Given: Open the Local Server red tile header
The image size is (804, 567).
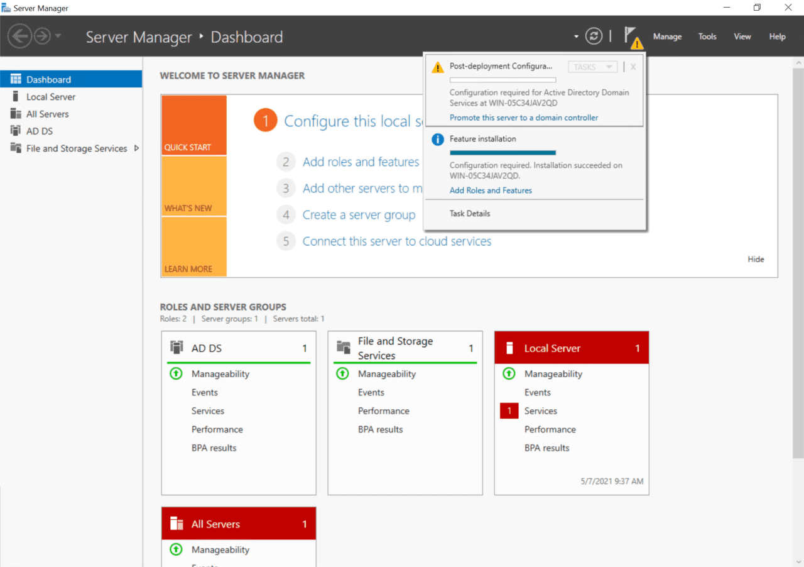Looking at the screenshot, I should tap(572, 348).
